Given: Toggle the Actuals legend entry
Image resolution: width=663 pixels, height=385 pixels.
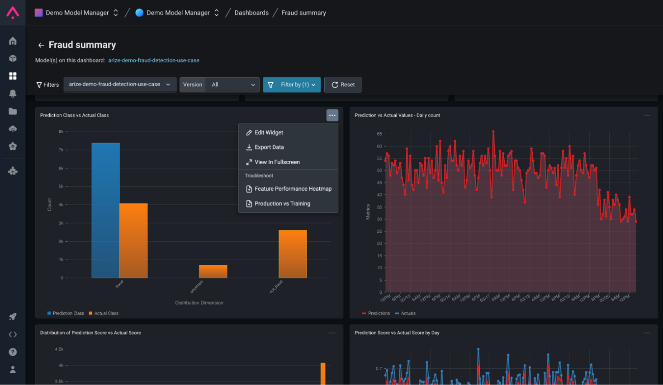Looking at the screenshot, I should coord(405,313).
